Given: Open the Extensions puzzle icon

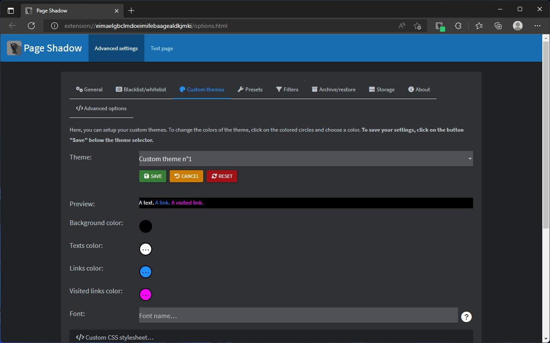Looking at the screenshot, I should 458,26.
